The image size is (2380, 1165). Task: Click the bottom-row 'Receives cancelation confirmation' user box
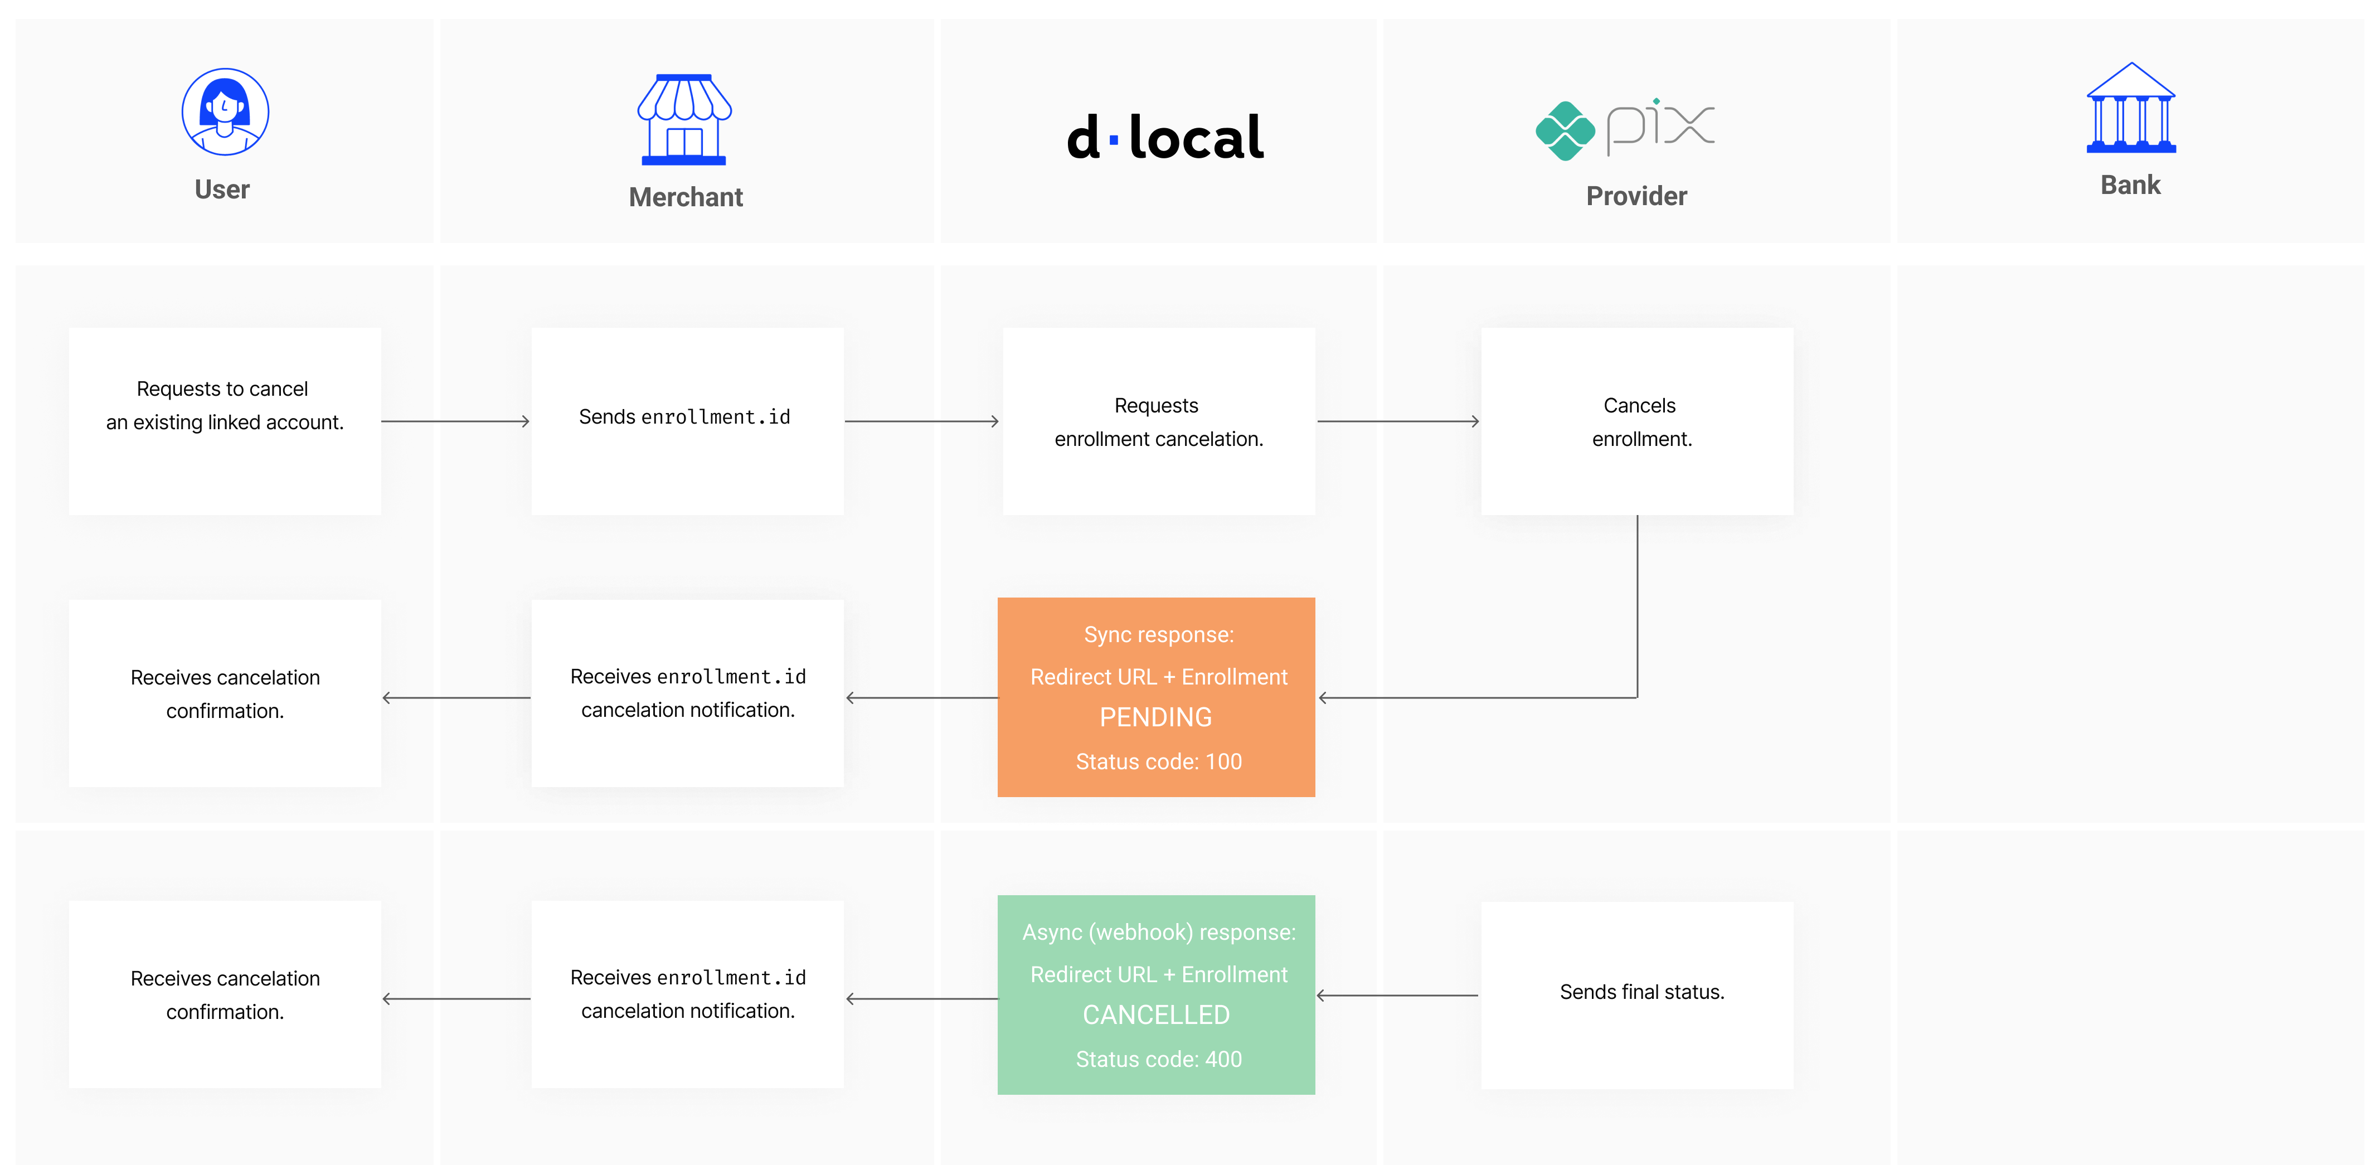pyautogui.click(x=225, y=994)
